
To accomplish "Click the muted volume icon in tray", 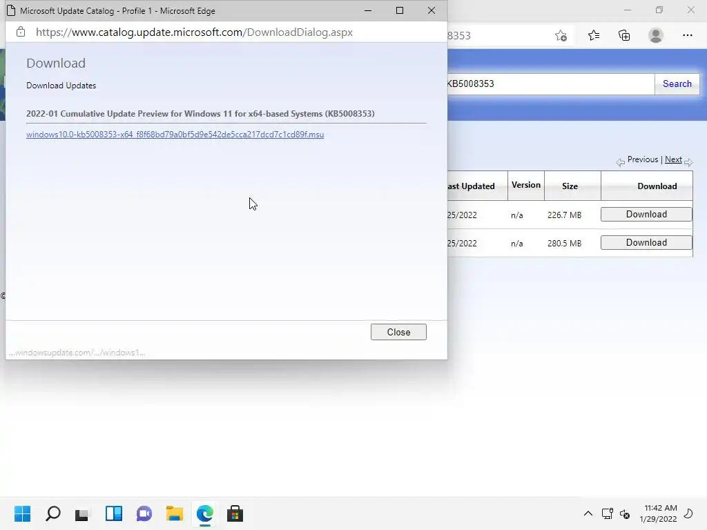I will pyautogui.click(x=625, y=513).
